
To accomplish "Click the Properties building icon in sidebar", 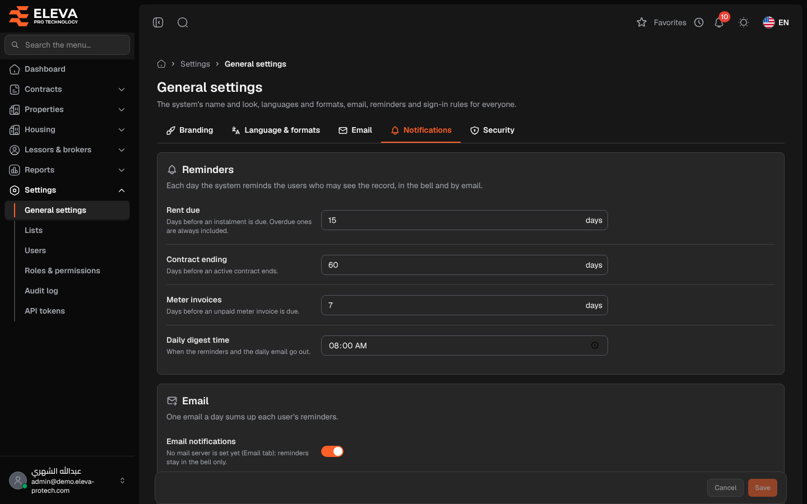I will point(15,110).
